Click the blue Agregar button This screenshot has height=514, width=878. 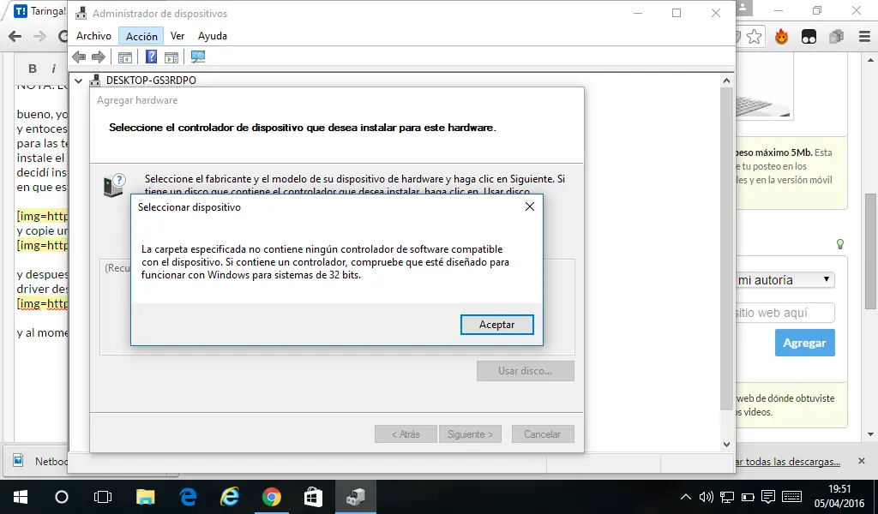[x=804, y=343]
